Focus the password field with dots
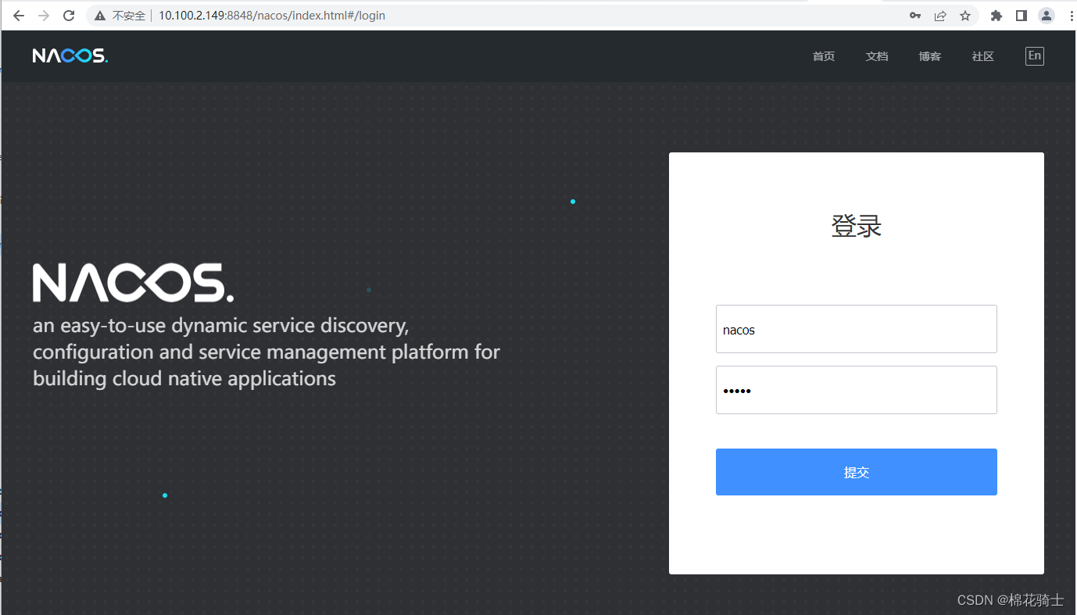Screen dimensions: 1077x615 pos(857,390)
